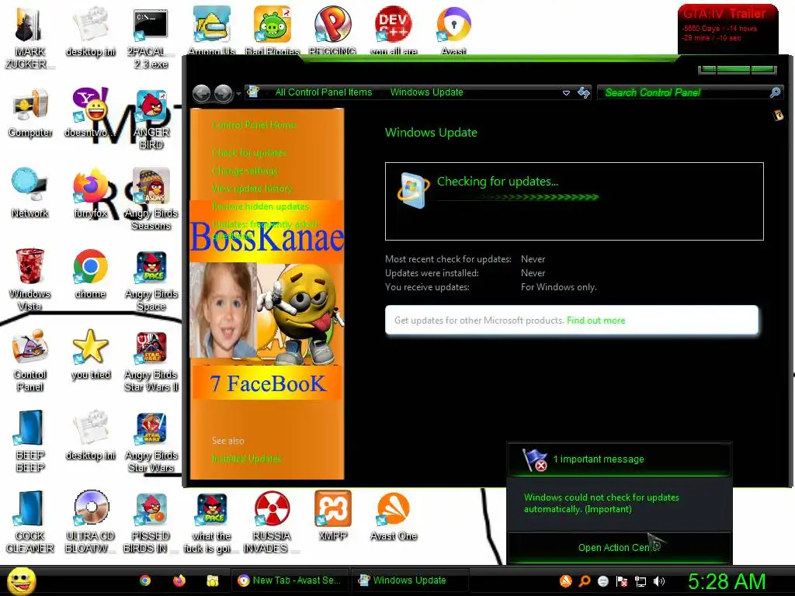Open the BEEP BEEP desktop icon

click(30, 441)
